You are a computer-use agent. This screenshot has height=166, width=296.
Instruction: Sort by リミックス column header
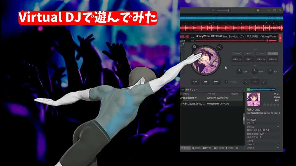(235, 94)
